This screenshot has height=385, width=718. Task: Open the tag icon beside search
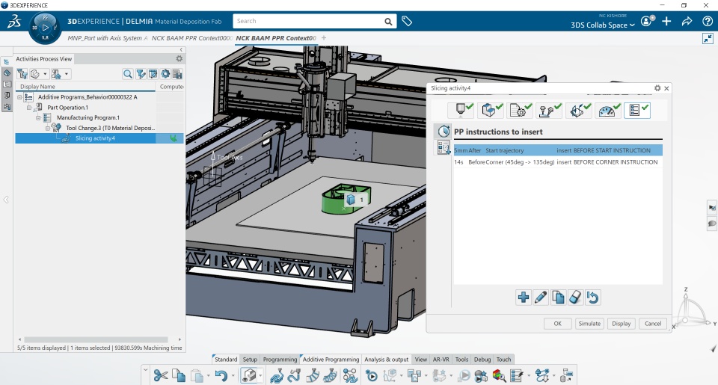coord(407,21)
